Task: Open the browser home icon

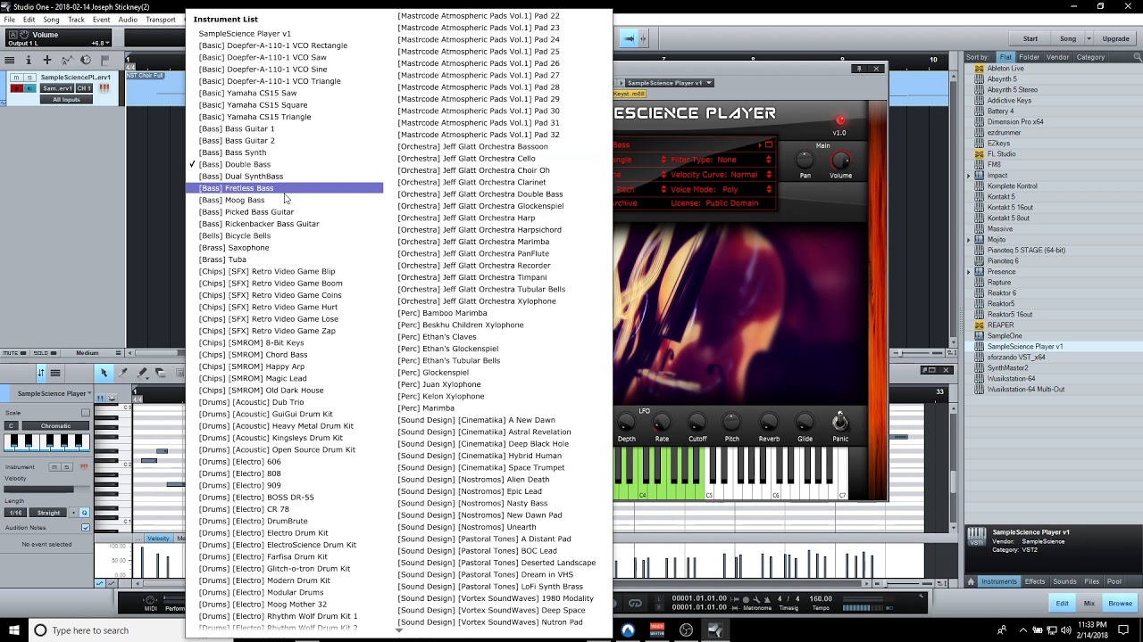Action: [x=971, y=581]
